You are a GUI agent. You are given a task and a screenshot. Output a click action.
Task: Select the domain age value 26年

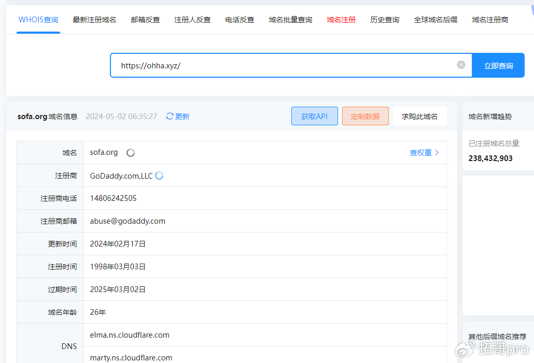click(x=98, y=312)
